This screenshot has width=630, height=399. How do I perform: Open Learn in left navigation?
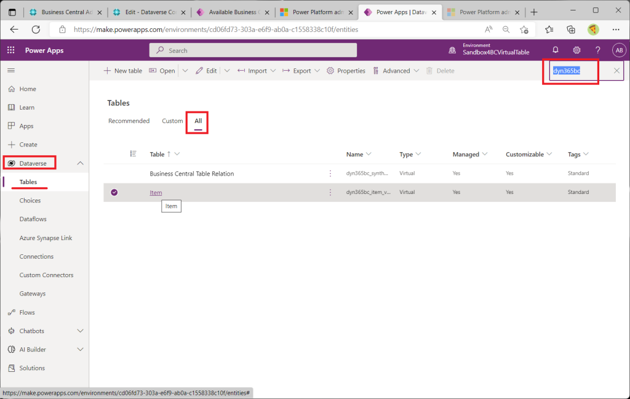click(27, 107)
